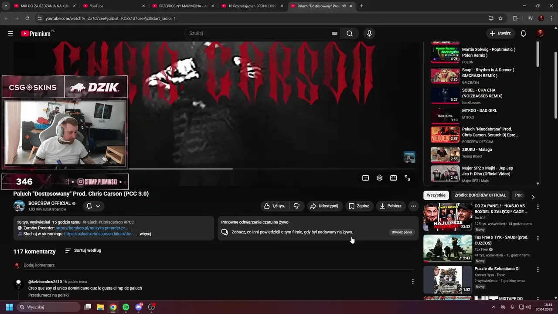558x314 pixels.
Task: Open paluchxchriscarson streaming link
Action: 99,234
